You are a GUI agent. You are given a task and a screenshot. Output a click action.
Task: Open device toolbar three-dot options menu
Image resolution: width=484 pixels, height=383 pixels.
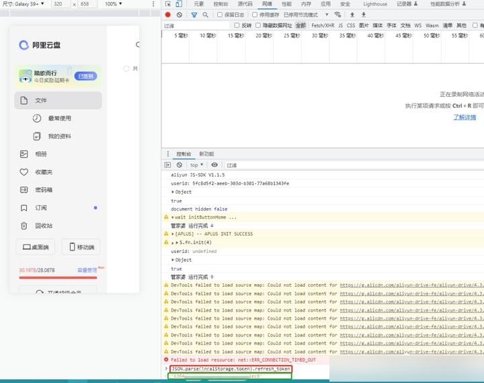[x=153, y=4]
